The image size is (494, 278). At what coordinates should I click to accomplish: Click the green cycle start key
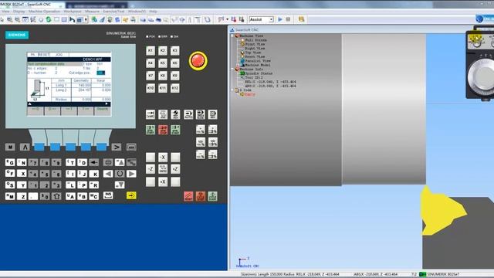point(213,196)
